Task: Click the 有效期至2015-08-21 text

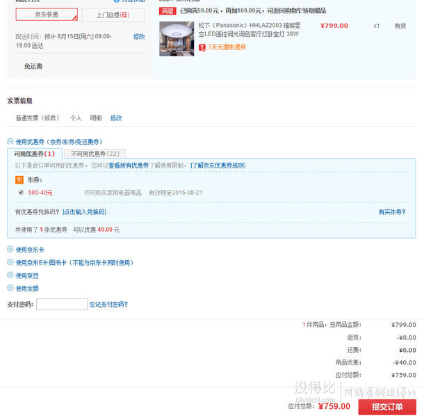Action: [x=175, y=193]
